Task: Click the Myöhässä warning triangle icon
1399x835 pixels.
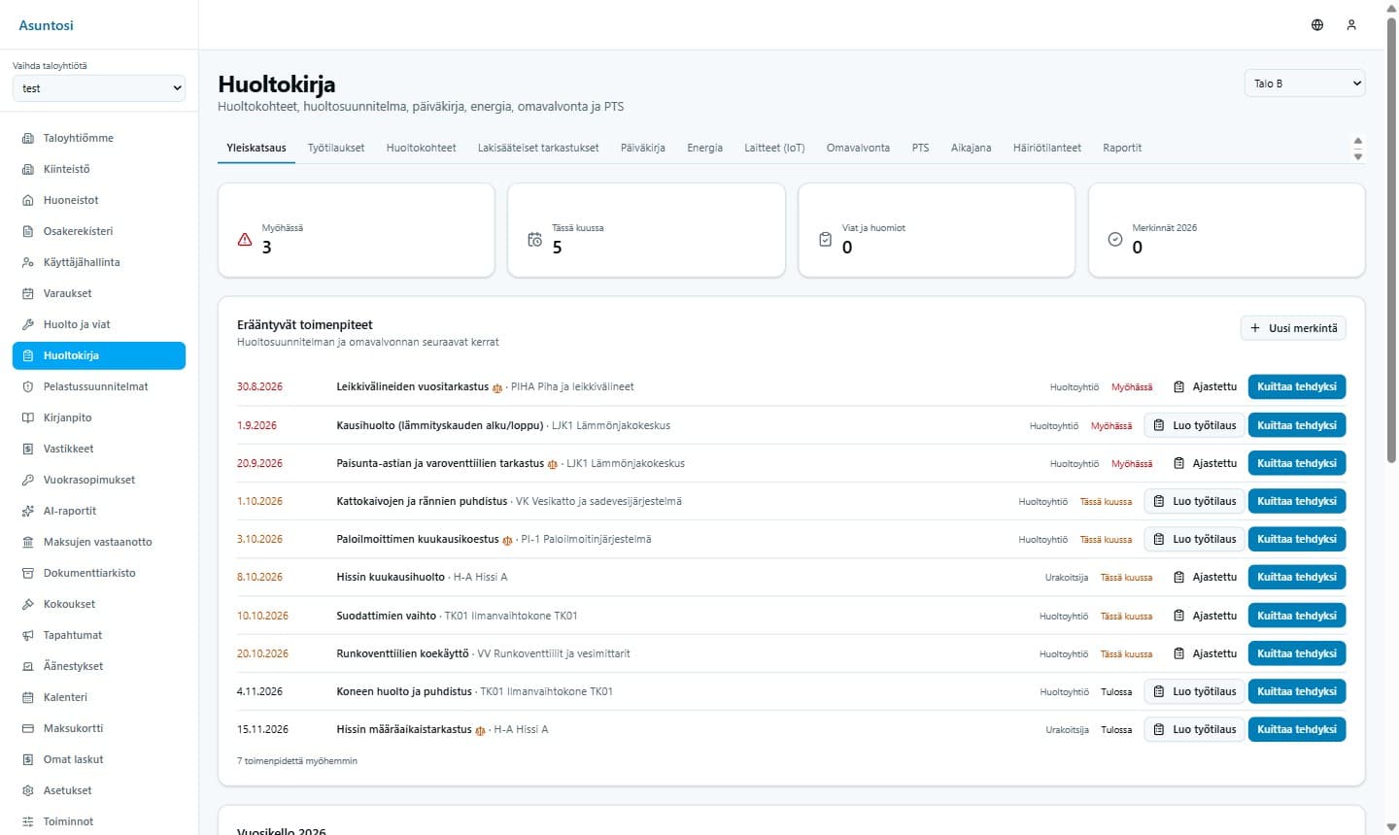Action: coord(245,239)
